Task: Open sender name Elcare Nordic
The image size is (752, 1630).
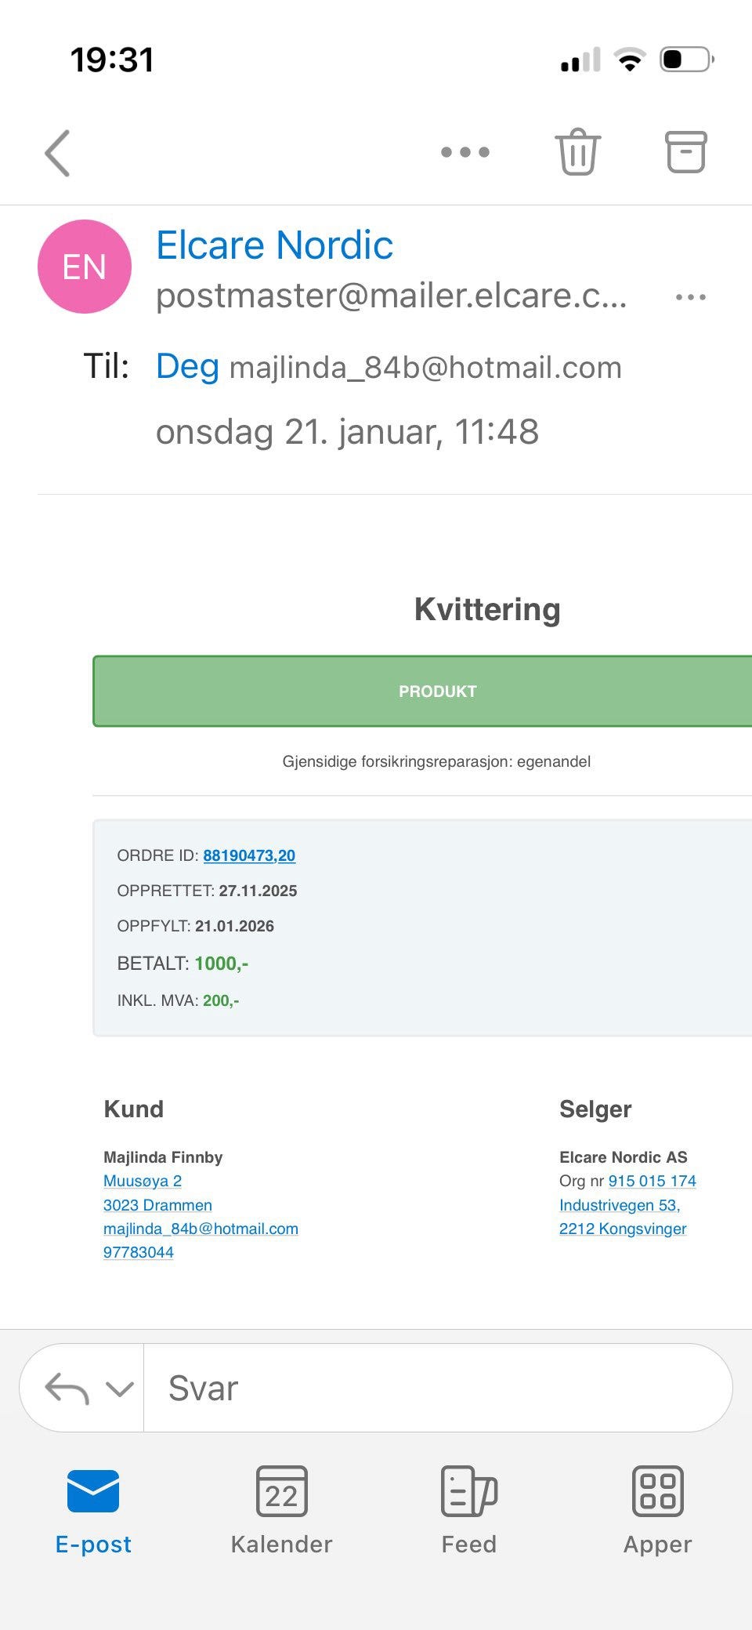Action: click(x=274, y=245)
